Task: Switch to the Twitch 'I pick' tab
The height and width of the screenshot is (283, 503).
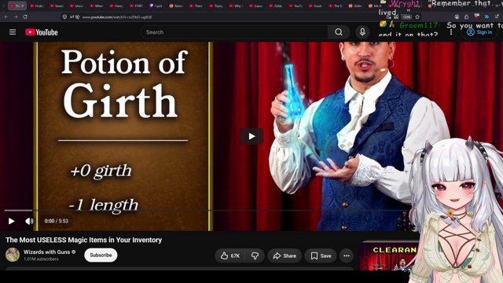Action: tap(156, 6)
